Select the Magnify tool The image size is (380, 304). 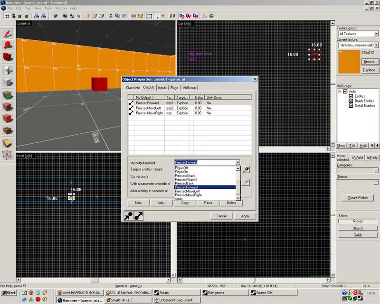(8, 46)
